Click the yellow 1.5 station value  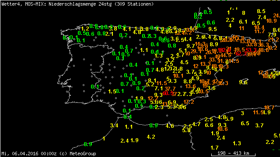112,92
